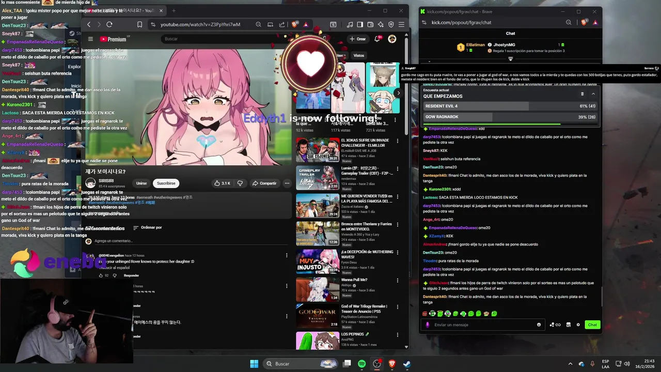661x372 pixels.
Task: Go to YouTube Premium home logo
Action: 113,39
